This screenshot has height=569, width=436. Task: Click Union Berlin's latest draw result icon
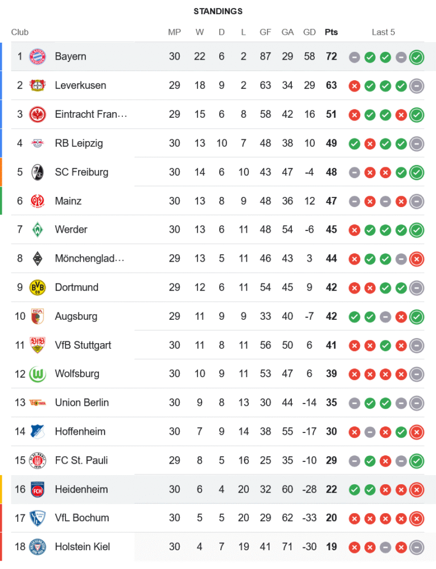pos(417,403)
